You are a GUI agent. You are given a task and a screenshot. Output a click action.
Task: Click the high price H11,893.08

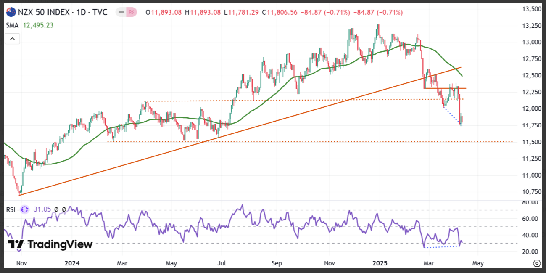(202, 12)
